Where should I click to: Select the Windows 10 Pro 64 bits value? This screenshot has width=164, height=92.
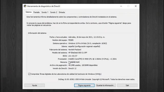88,43
